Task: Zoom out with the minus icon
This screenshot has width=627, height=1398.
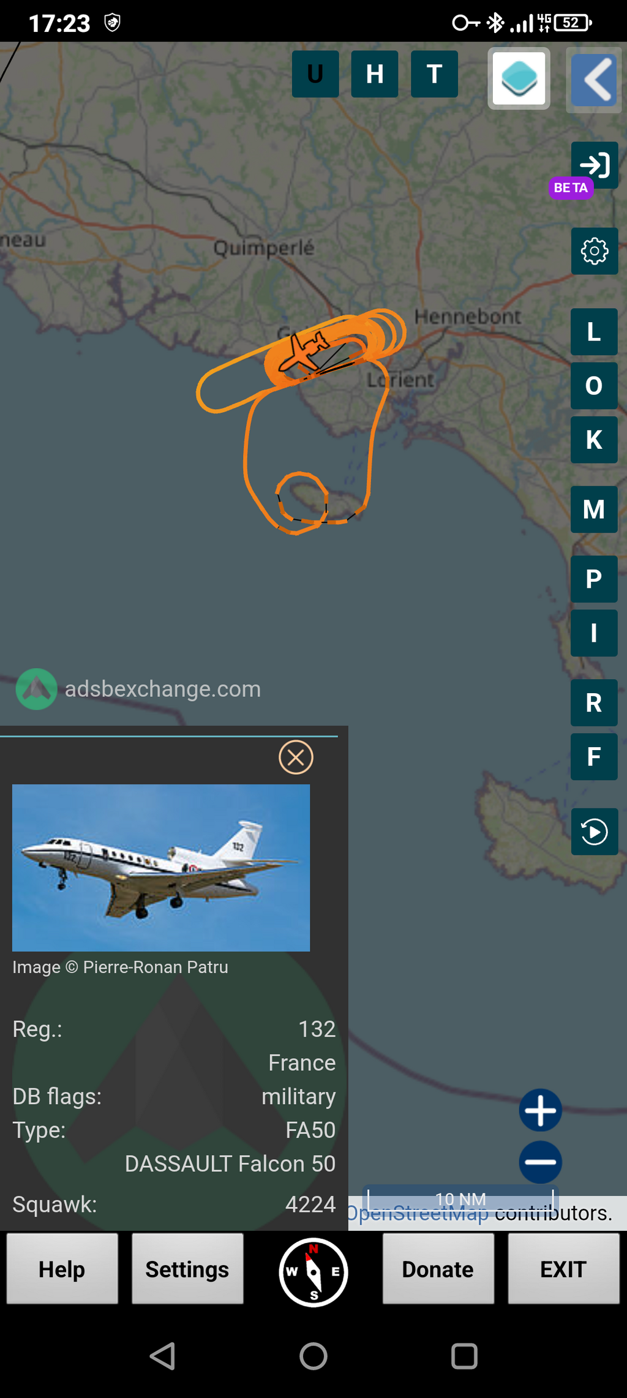Action: click(x=541, y=1162)
